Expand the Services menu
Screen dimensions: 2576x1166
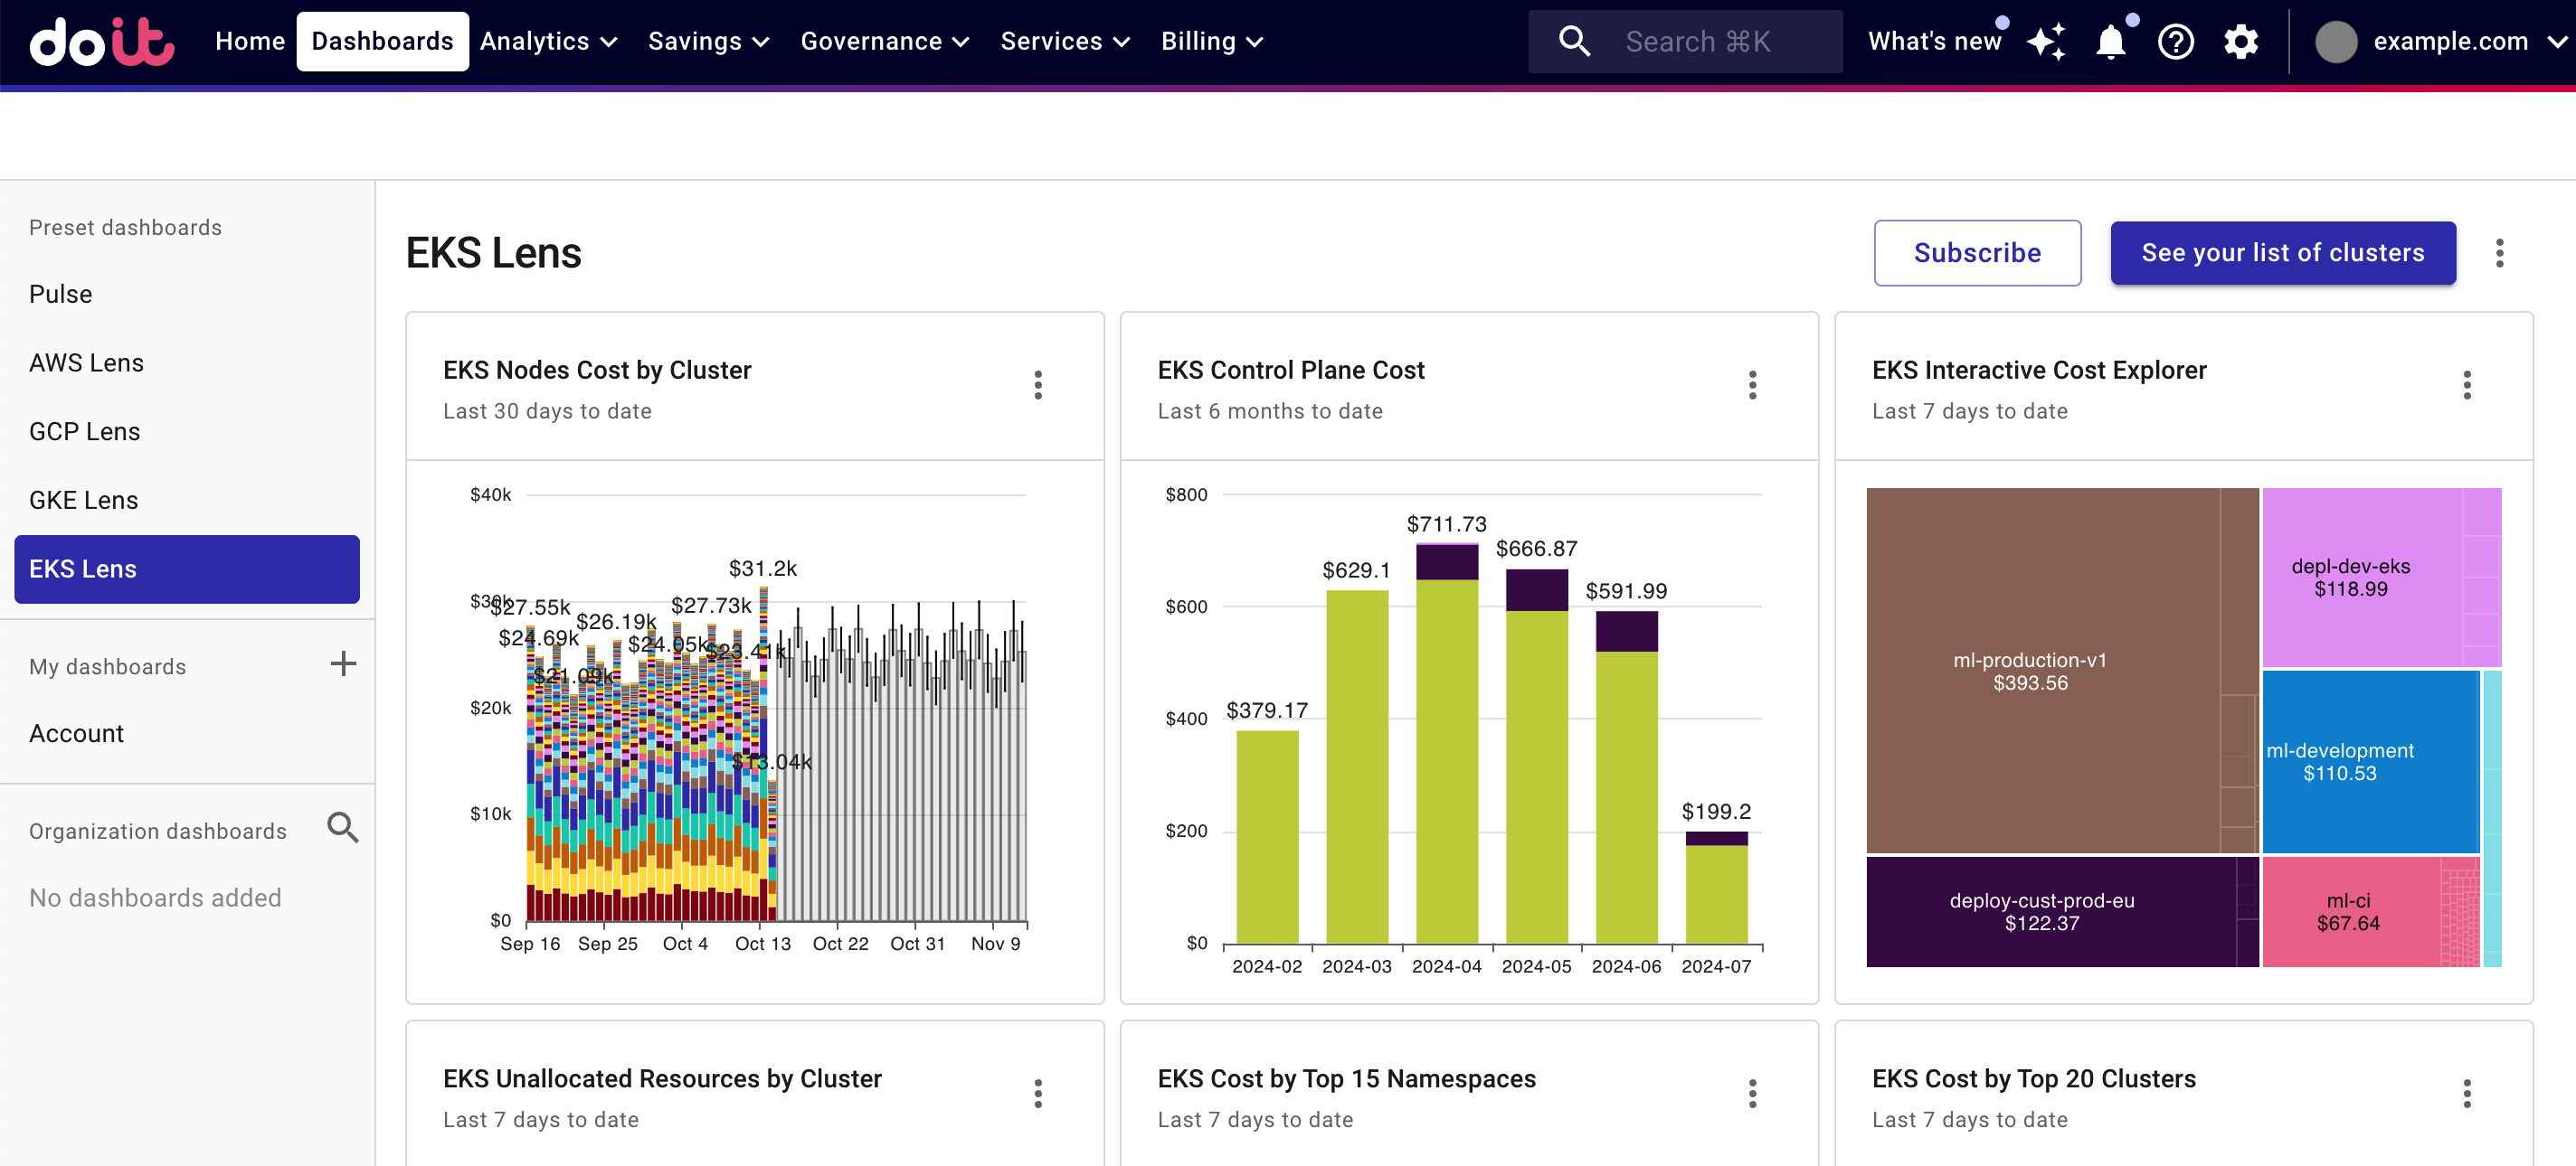click(1065, 41)
